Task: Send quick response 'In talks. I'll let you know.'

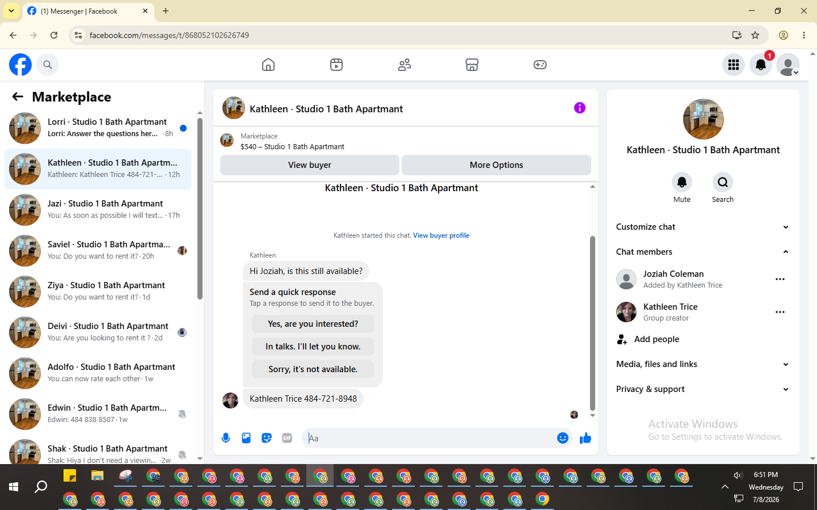Action: coord(313,347)
